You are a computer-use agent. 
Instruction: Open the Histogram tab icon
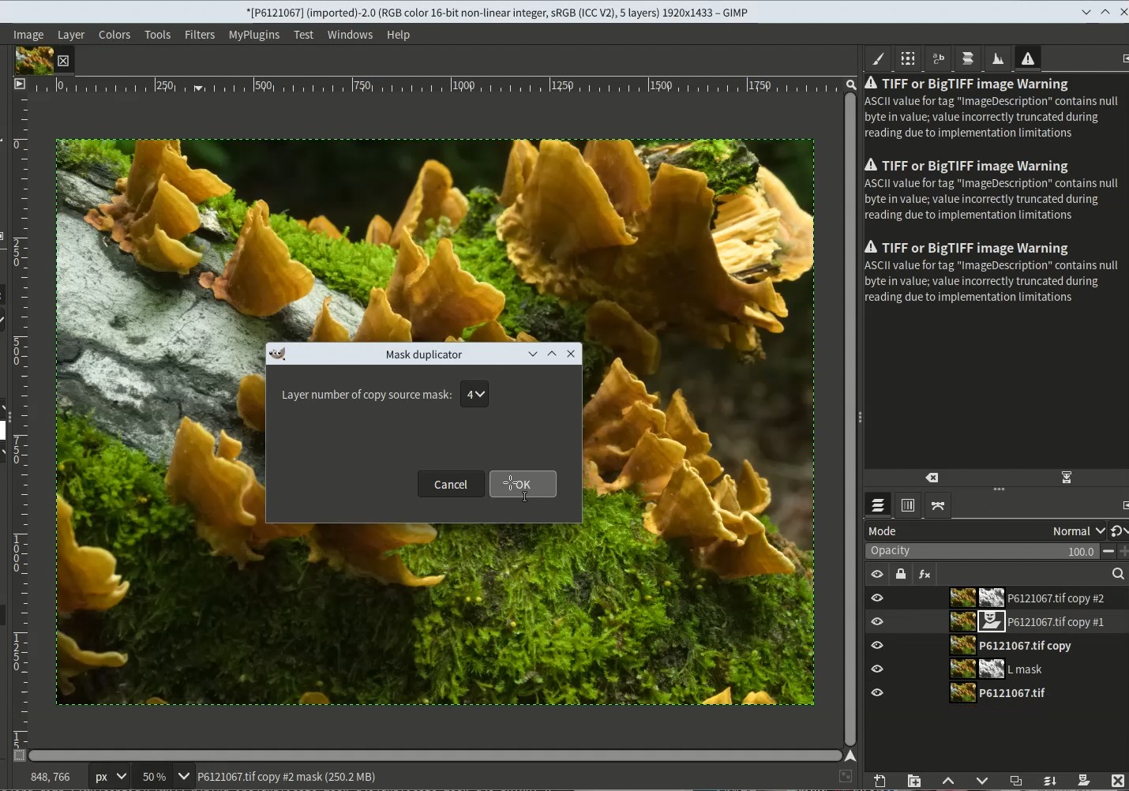click(998, 59)
